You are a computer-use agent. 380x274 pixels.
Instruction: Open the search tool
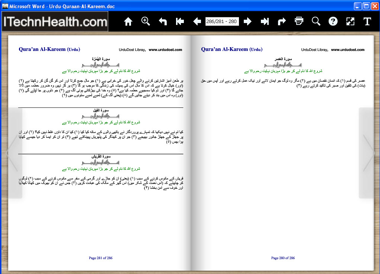click(x=316, y=21)
